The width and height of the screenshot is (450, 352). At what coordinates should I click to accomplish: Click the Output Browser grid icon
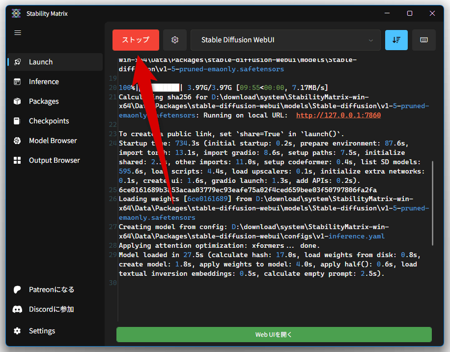[x=17, y=160]
